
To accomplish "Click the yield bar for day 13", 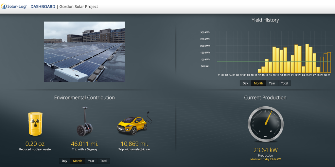I will [x=263, y=70].
